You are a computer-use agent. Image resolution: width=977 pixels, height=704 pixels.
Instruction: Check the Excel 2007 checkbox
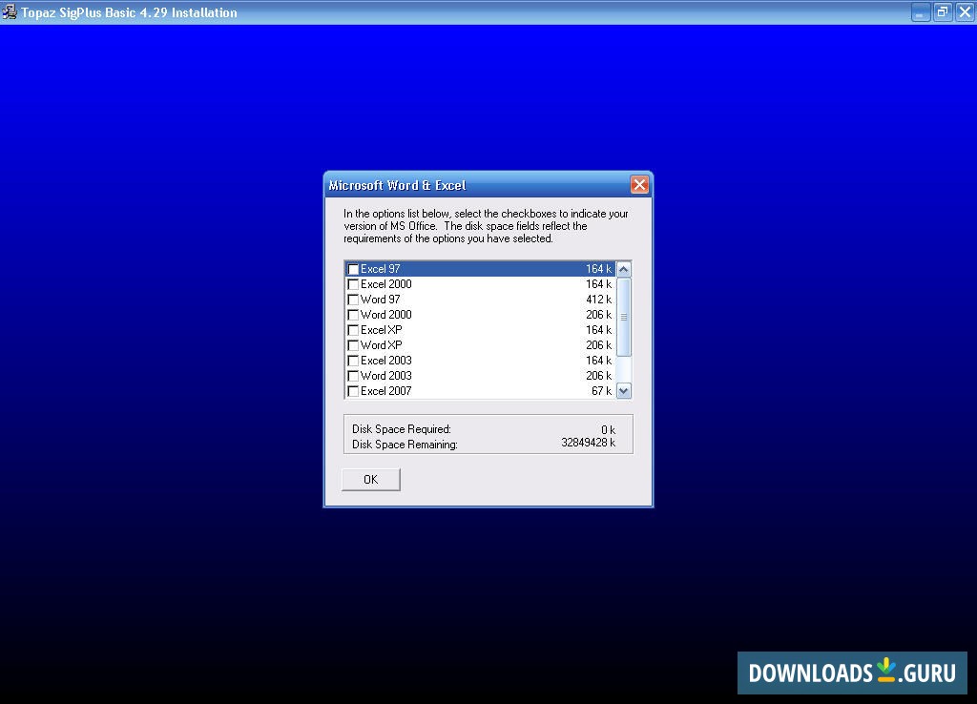(x=353, y=391)
